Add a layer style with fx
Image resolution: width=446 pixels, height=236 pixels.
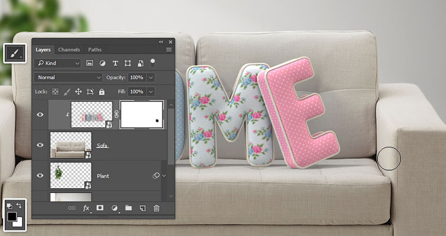pyautogui.click(x=86, y=208)
